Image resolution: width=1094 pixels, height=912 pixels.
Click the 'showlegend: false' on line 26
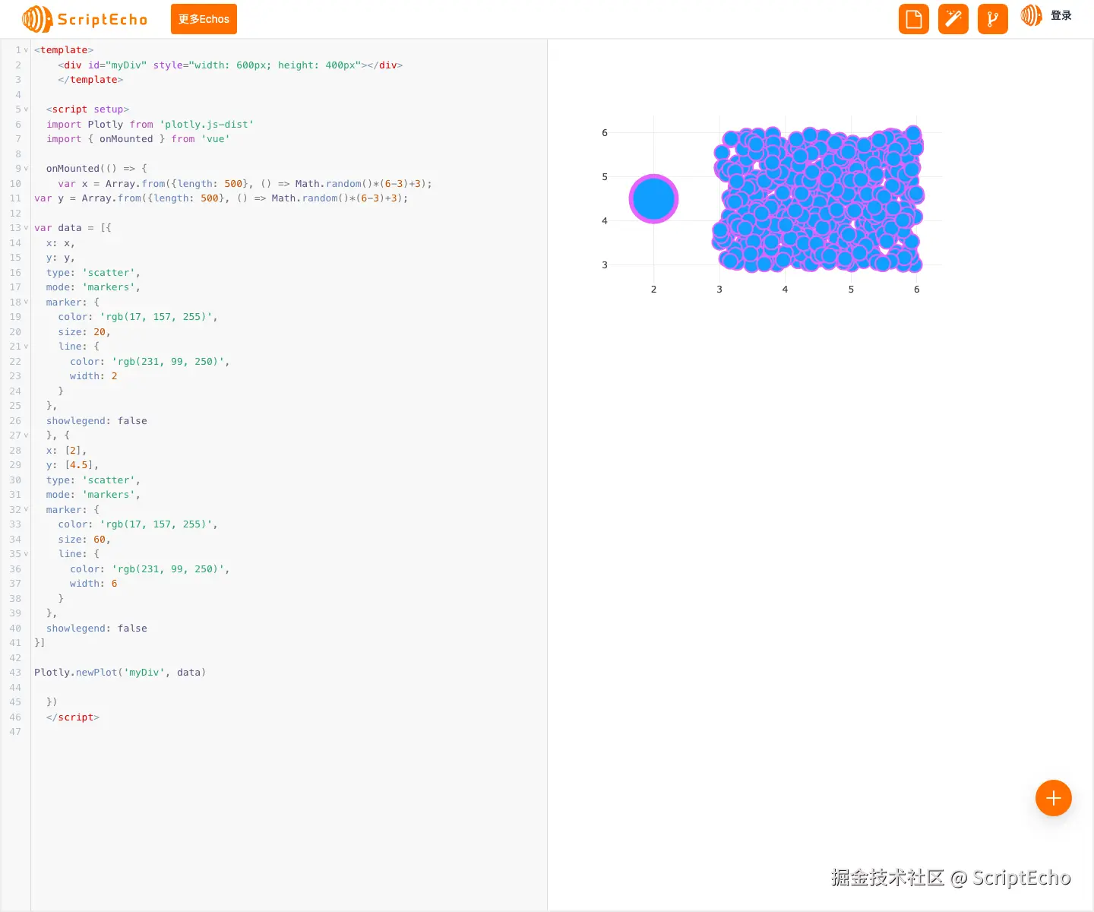pos(96,421)
